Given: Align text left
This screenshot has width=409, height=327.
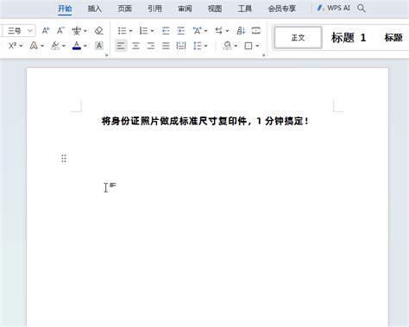Looking at the screenshot, I should 121,46.
